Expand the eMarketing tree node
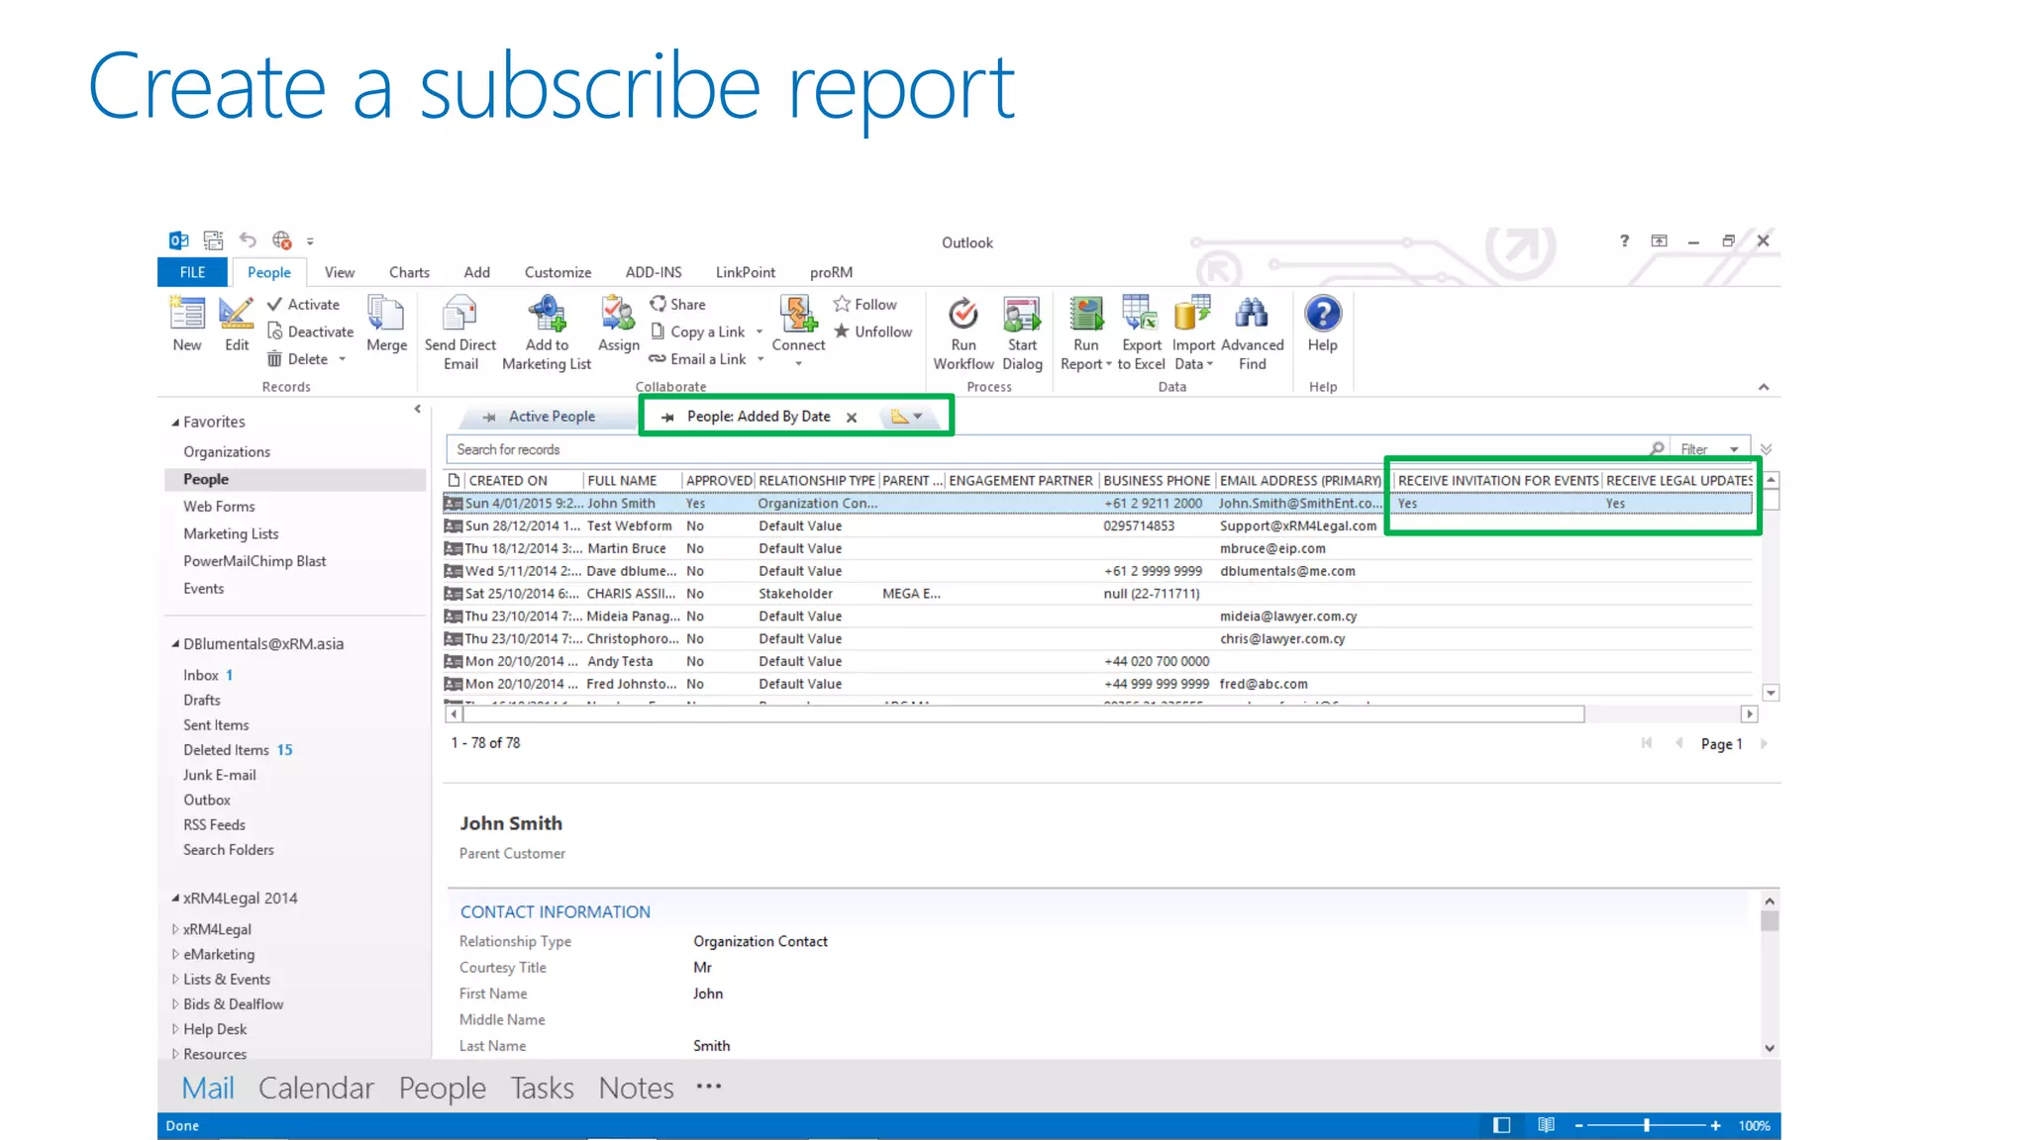 (x=175, y=954)
